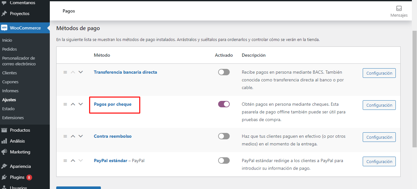Click the Método column header

pos(102,55)
